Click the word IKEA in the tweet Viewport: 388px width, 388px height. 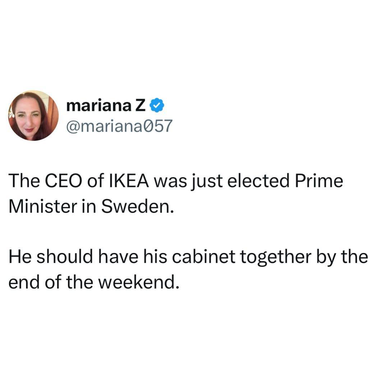129,181
